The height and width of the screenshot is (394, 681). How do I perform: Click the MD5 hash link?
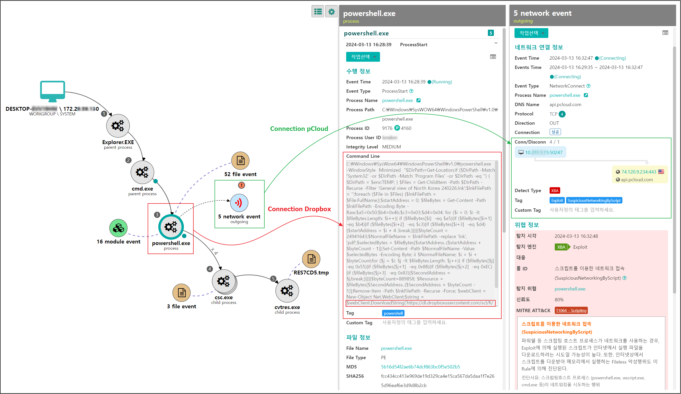pos(421,367)
